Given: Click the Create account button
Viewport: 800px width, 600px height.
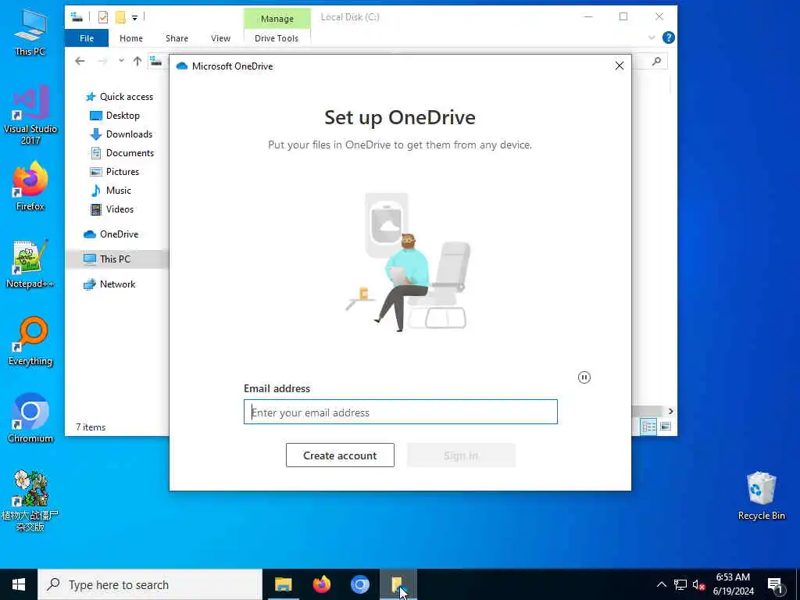Looking at the screenshot, I should 340,455.
